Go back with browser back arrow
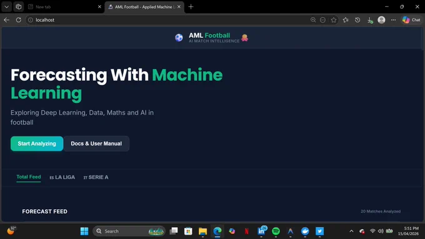 point(6,20)
